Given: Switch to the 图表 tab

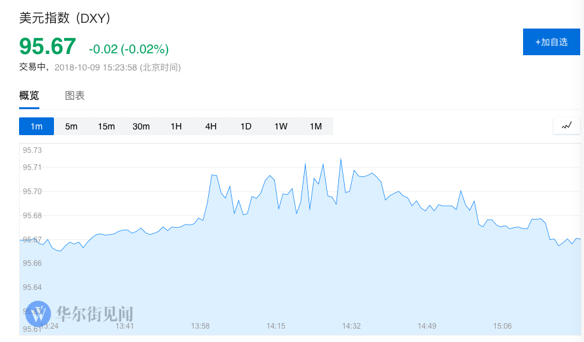Looking at the screenshot, I should click(x=75, y=96).
